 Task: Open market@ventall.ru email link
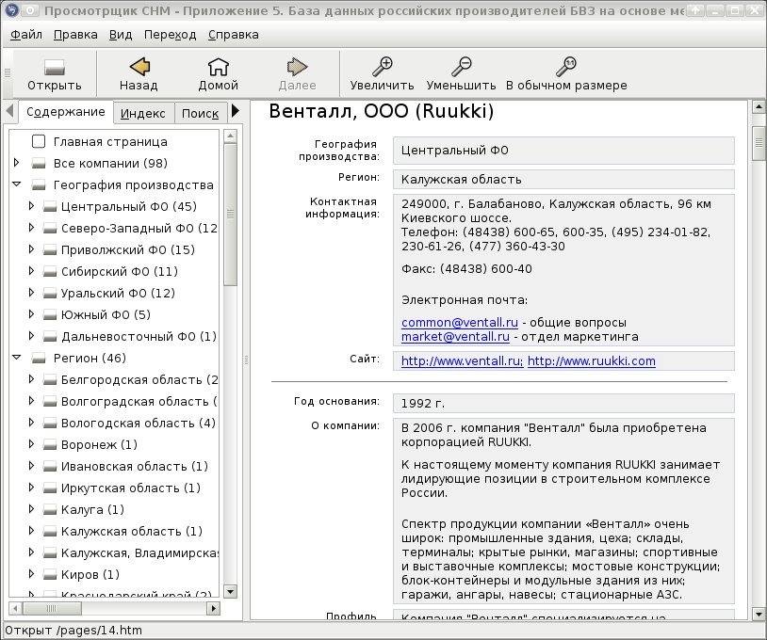point(455,337)
